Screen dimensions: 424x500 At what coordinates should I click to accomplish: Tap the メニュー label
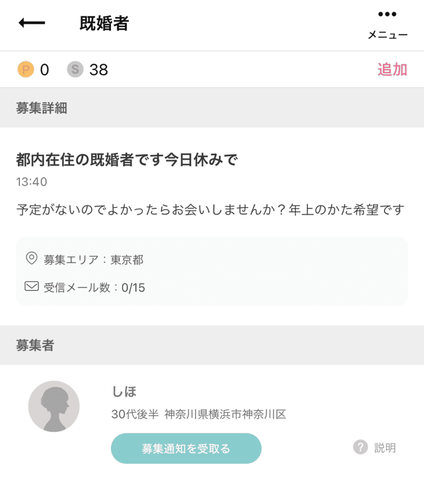tap(387, 35)
